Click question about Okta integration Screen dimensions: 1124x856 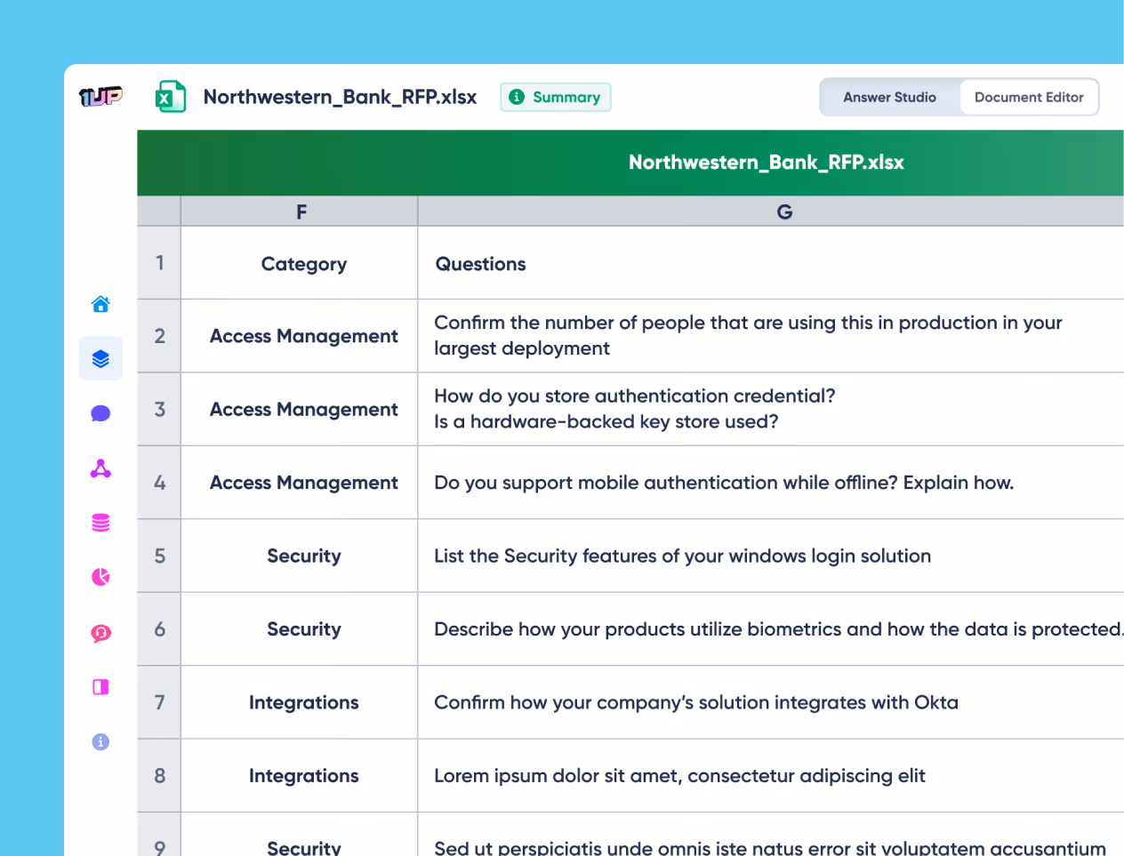[x=771, y=703]
